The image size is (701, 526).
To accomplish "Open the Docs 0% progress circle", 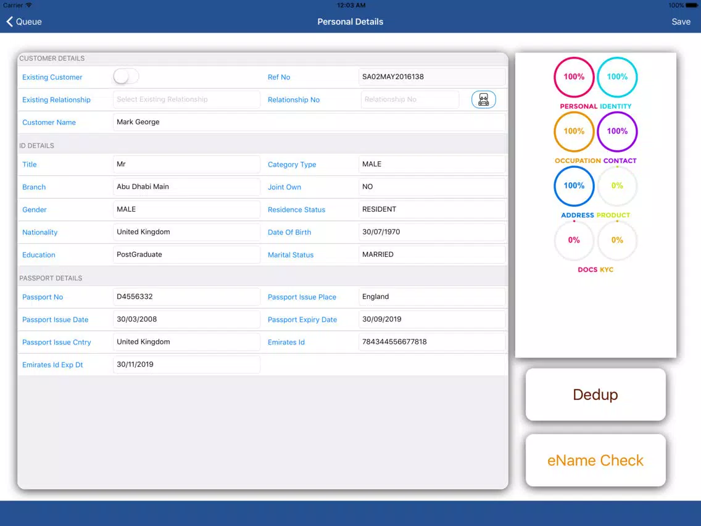I will tap(574, 240).
